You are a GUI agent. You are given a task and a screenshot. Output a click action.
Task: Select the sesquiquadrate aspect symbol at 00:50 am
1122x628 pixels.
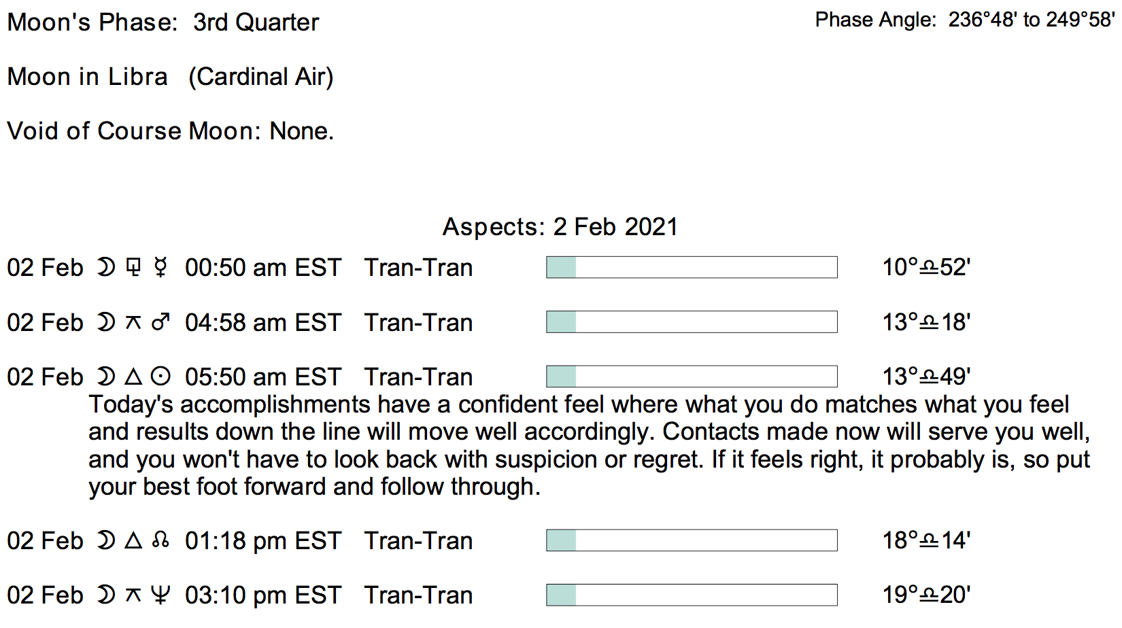coord(133,267)
